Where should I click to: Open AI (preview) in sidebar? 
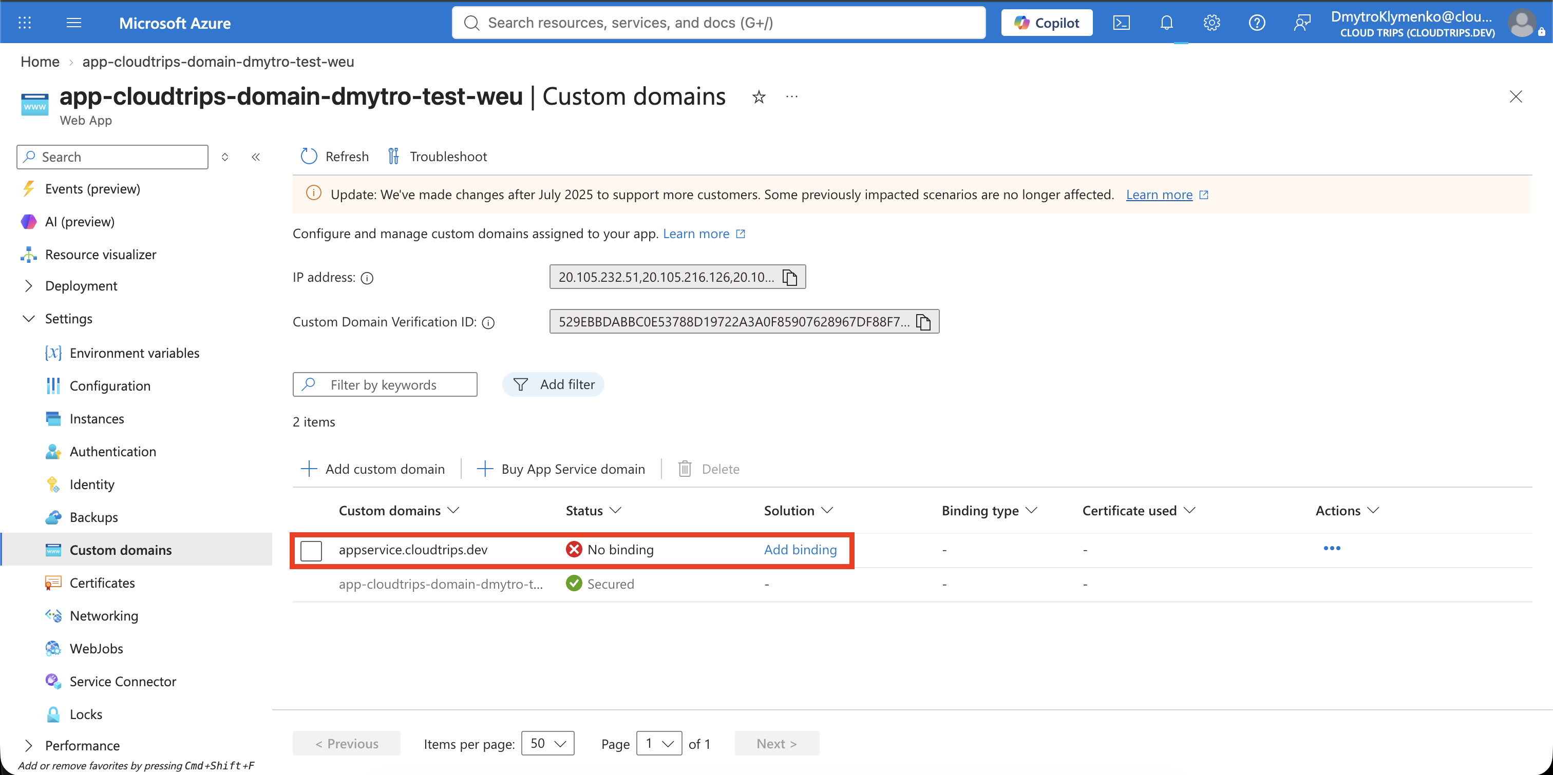click(80, 222)
